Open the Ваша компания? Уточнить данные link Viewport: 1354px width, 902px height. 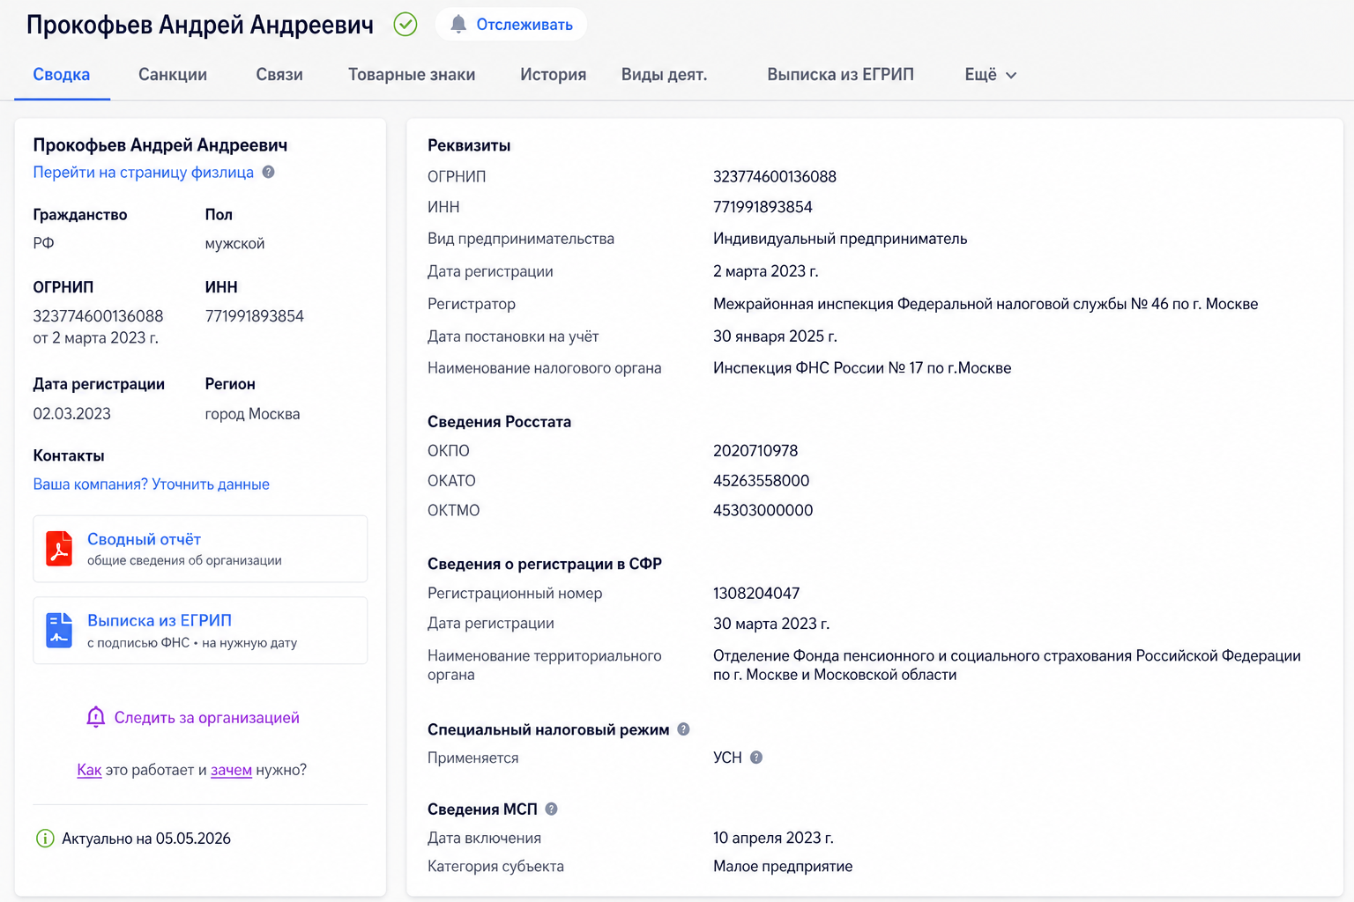point(152,484)
